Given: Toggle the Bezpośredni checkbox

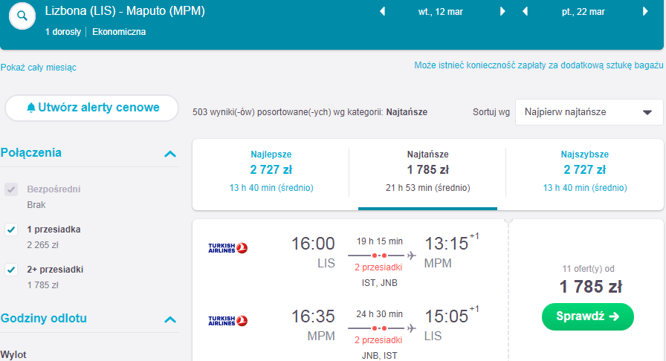Looking at the screenshot, I should [x=11, y=189].
